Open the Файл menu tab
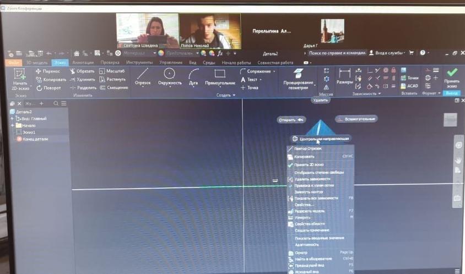465x274 pixels. (14, 63)
